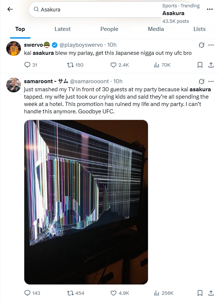Click Grok icon on swervo's post
The height and width of the screenshot is (301, 219).
point(201,45)
